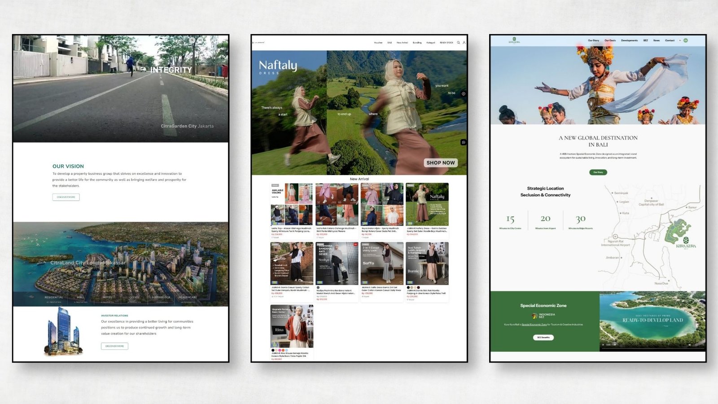
Task: Select Residential property category tab
Action: tap(54, 299)
